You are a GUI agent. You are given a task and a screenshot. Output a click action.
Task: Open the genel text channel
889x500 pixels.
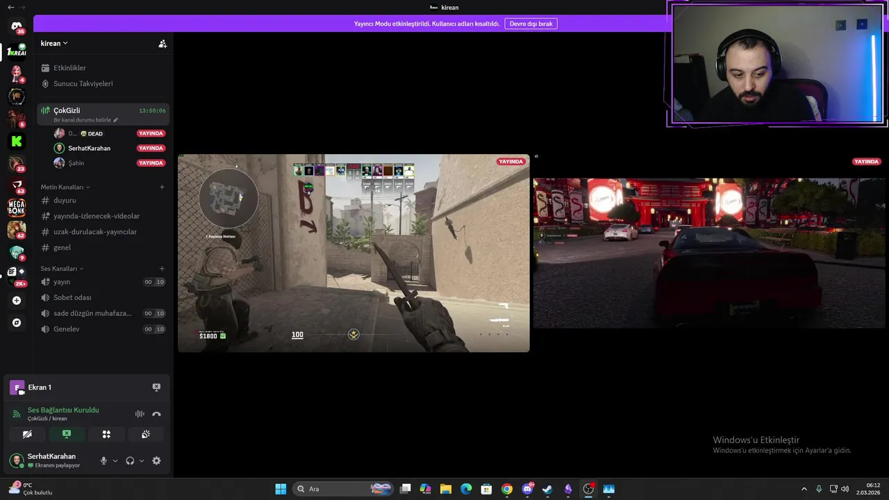(103, 247)
